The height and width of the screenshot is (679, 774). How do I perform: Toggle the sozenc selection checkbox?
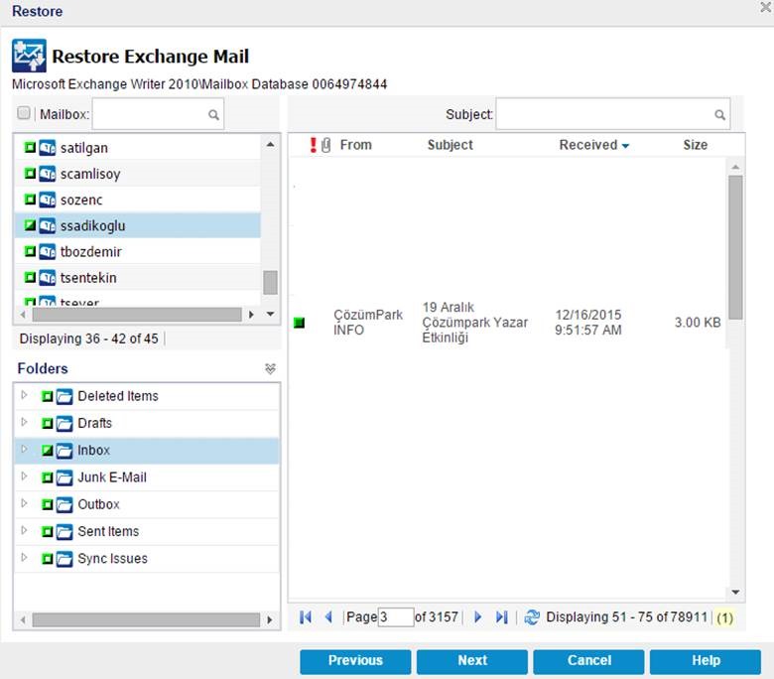[x=30, y=200]
